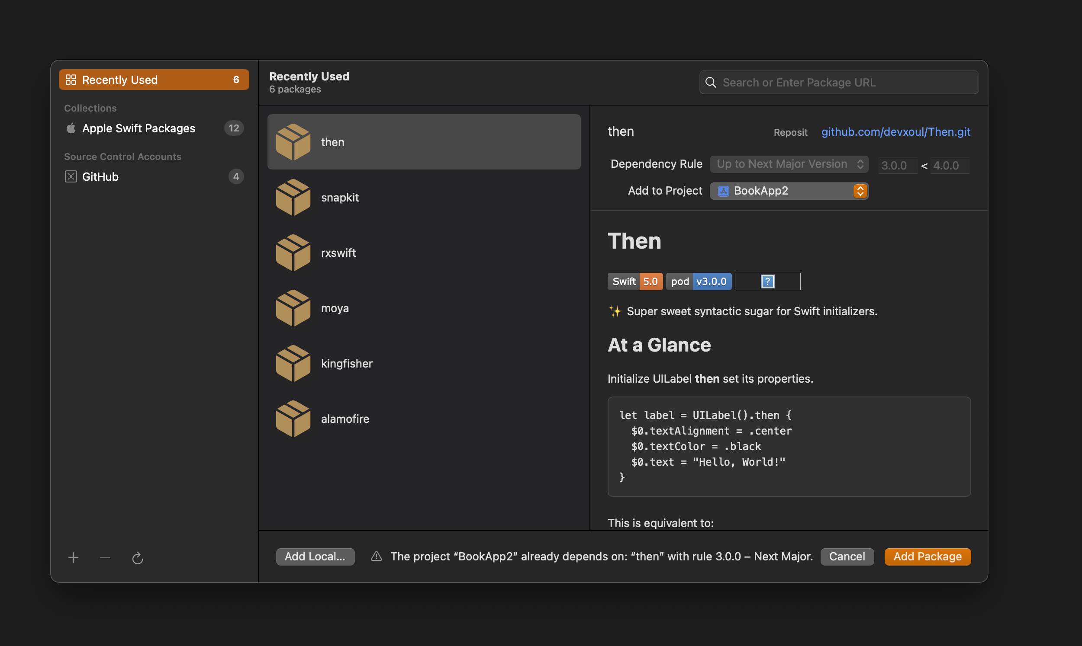The height and width of the screenshot is (646, 1082).
Task: Click the Add Package button
Action: (927, 556)
